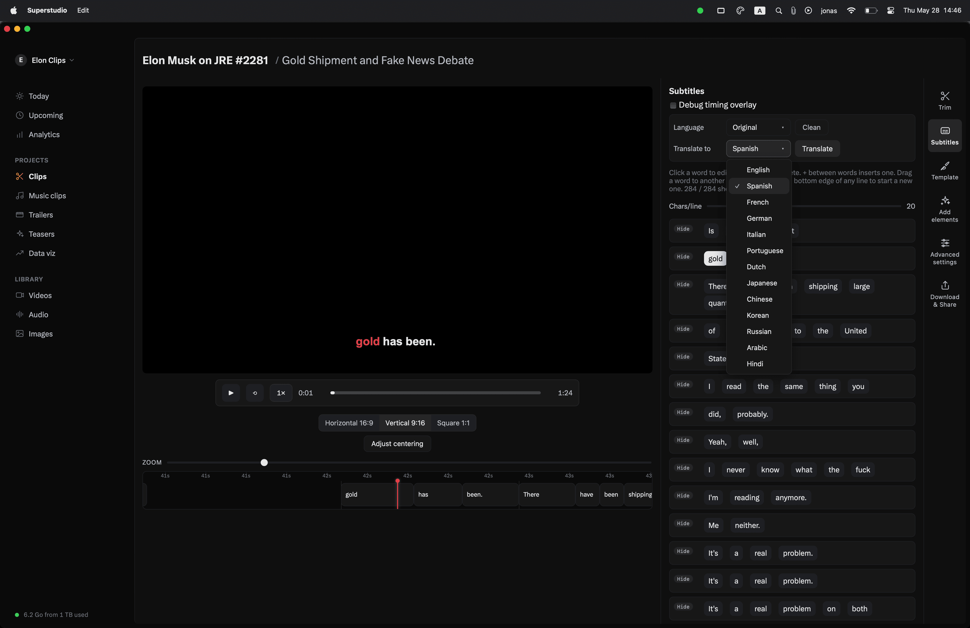The width and height of the screenshot is (970, 628).
Task: Enable Debug timing overlay checkbox
Action: pos(673,105)
